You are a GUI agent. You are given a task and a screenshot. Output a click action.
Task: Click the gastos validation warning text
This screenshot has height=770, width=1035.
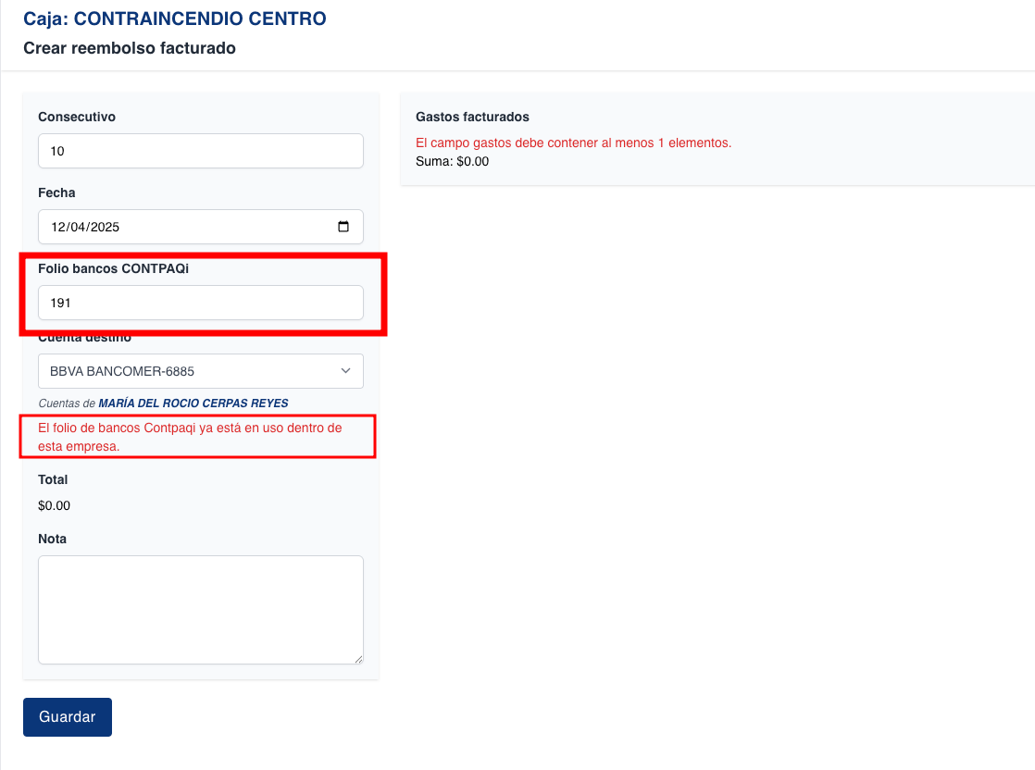[x=575, y=143]
